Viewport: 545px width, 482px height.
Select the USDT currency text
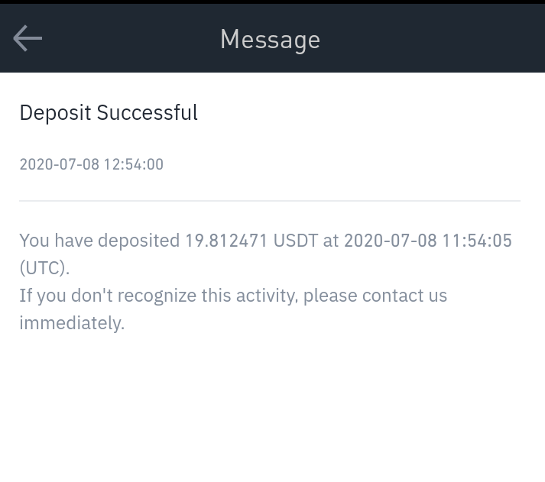point(296,241)
